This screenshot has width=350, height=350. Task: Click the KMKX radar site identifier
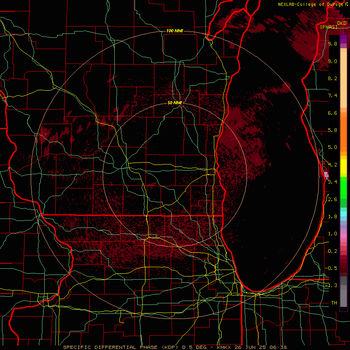(224, 347)
